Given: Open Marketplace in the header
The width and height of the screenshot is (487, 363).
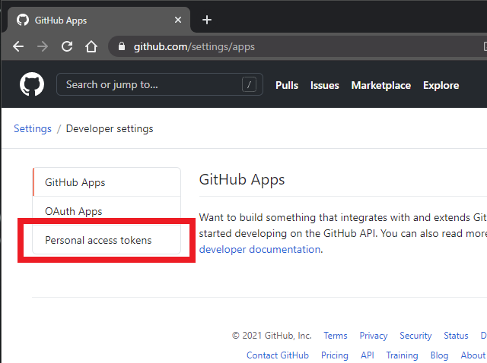Looking at the screenshot, I should (381, 85).
